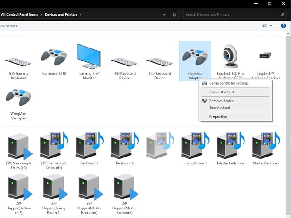291x218 pixels.
Task: Expand chevron after Devices and Printers
Action: click(x=80, y=14)
